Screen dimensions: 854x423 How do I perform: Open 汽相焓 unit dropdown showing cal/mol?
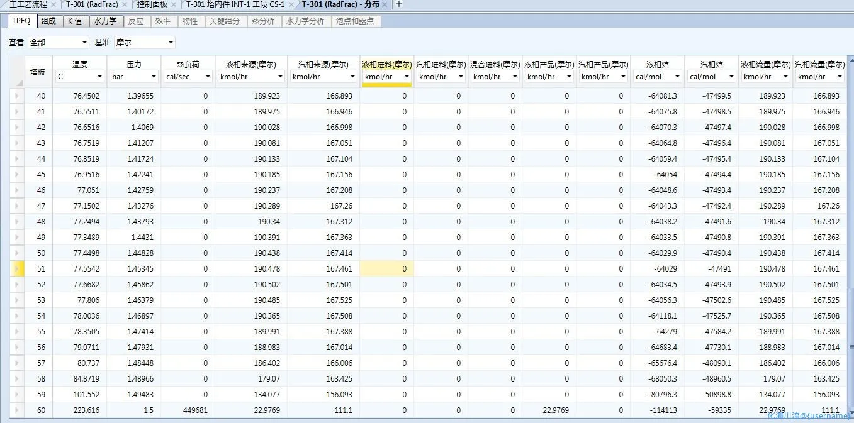(711, 77)
